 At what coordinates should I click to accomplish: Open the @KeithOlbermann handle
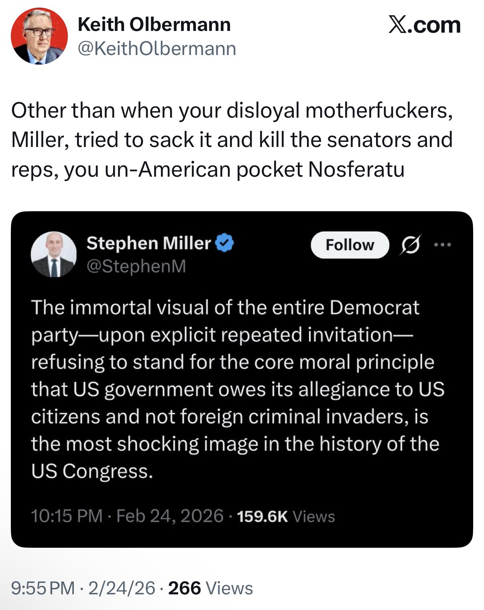click(x=157, y=49)
